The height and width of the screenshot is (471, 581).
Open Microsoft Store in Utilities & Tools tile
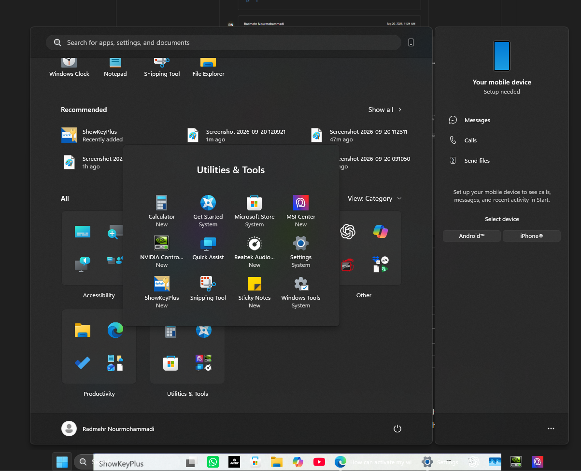tap(171, 363)
